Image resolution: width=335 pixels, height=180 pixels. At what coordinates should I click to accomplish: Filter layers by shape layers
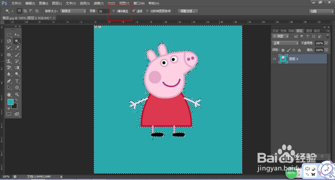tap(314, 36)
